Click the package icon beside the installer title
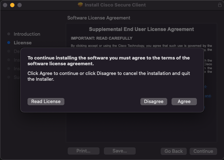This screenshot has width=224, height=160. point(80,5)
